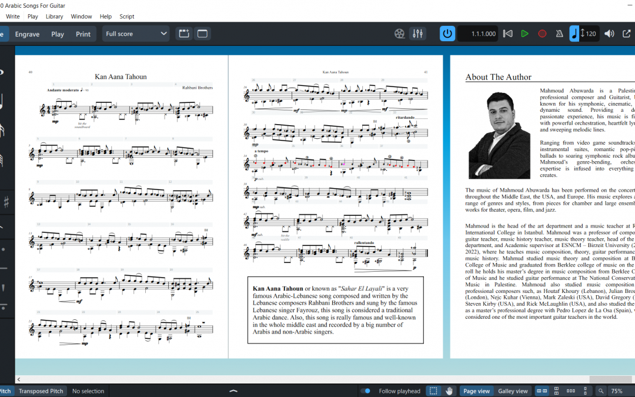Click the No selection status text
Image resolution: width=635 pixels, height=397 pixels.
[x=88, y=391]
